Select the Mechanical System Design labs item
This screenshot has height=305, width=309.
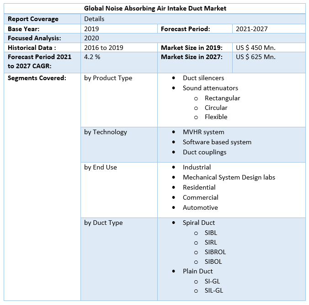229,177
